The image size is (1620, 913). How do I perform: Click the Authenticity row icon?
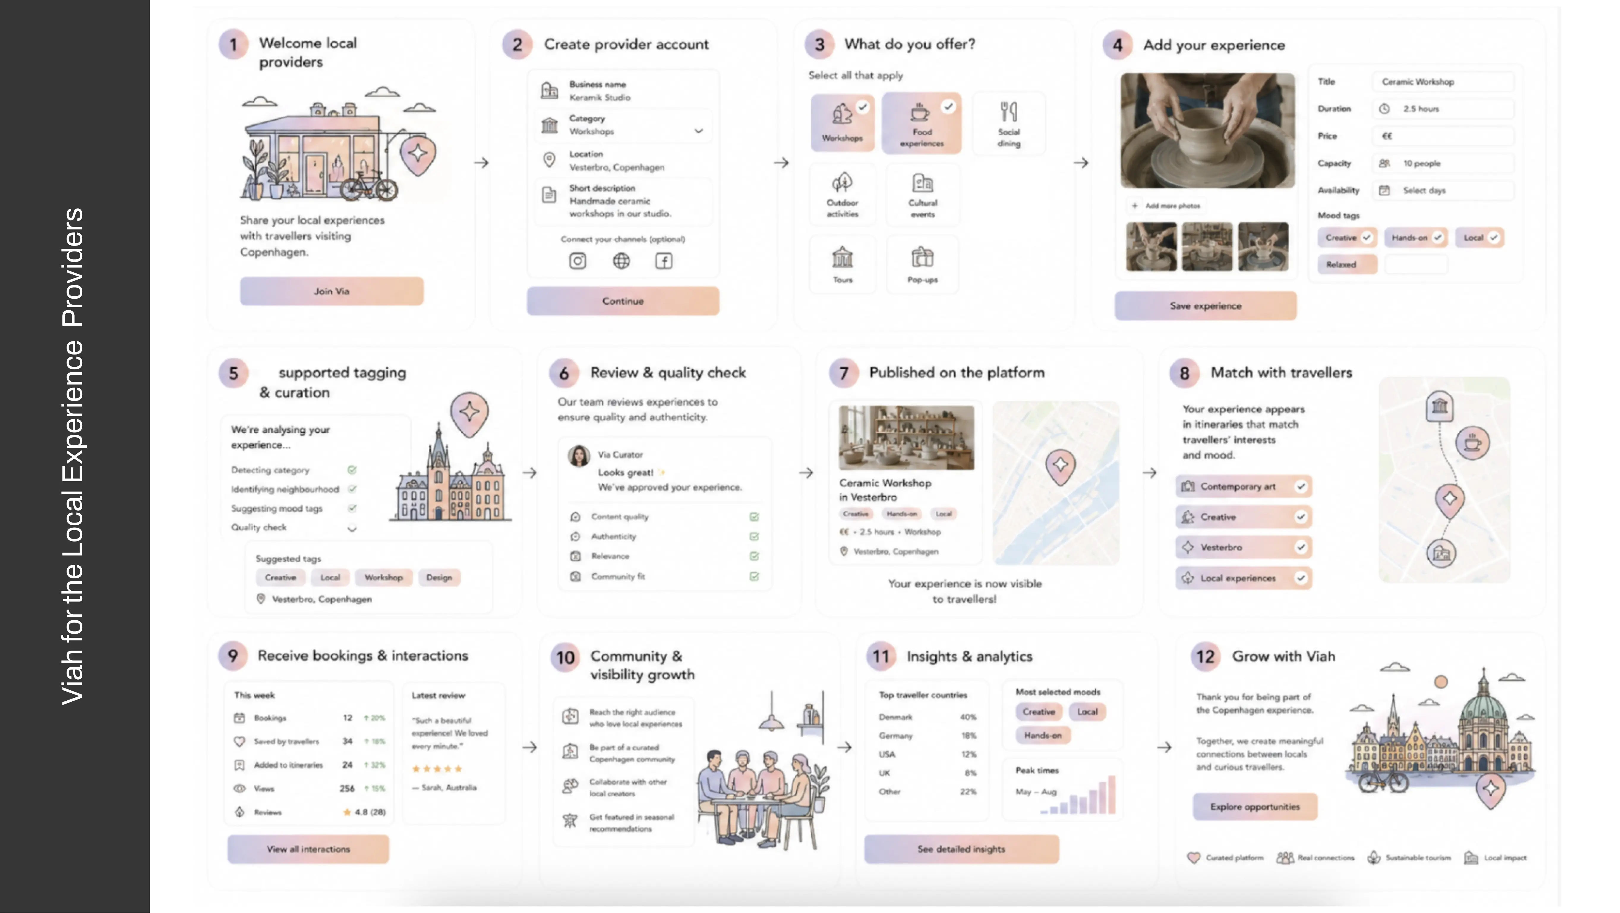(x=575, y=537)
